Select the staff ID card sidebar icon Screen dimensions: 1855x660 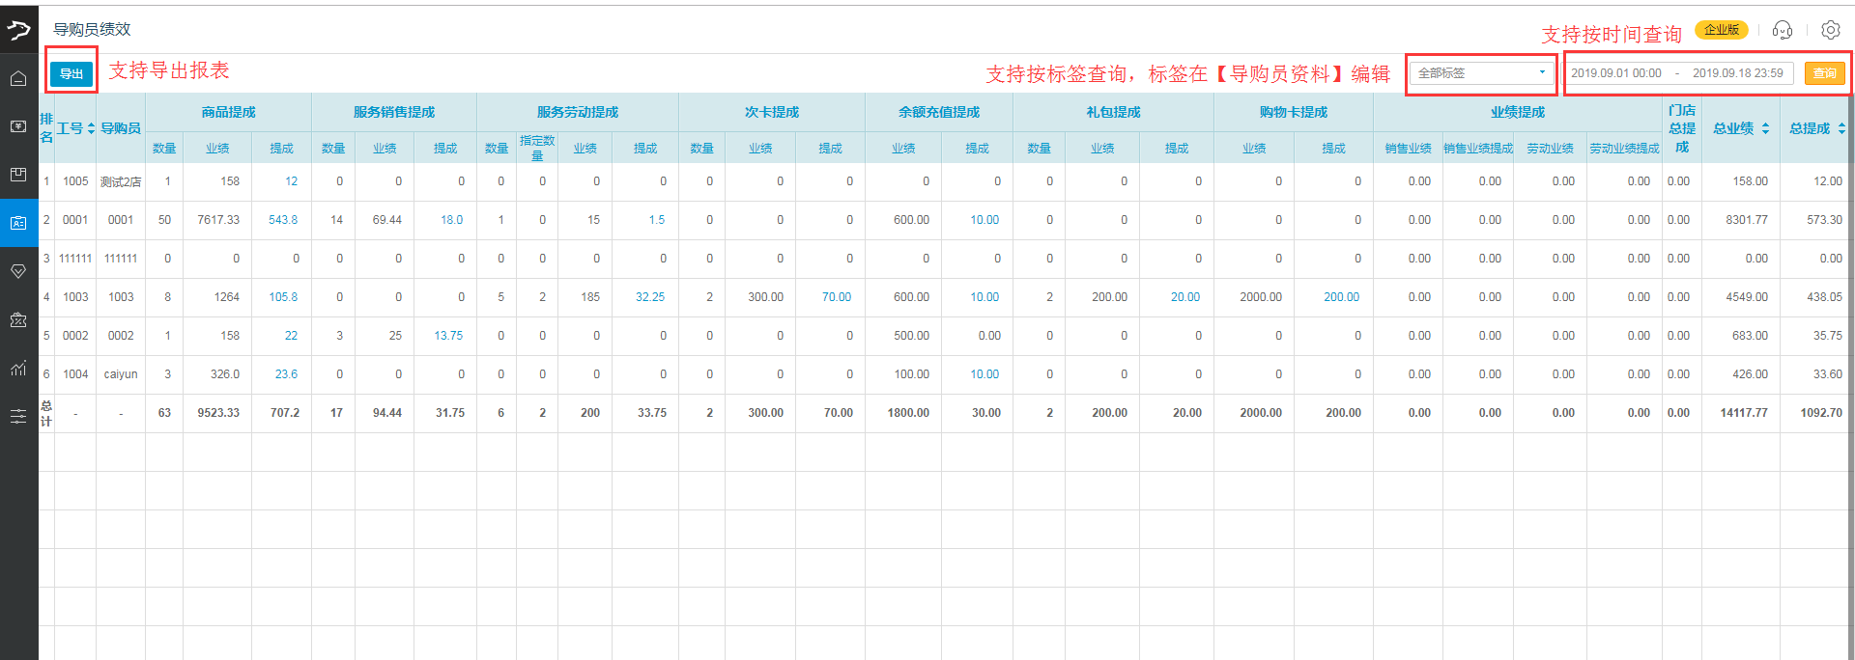tap(18, 223)
